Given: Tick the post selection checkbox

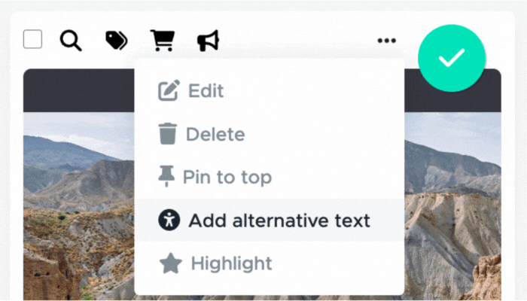Looking at the screenshot, I should pyautogui.click(x=32, y=39).
